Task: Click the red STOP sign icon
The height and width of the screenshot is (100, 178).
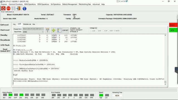Action: (x=8, y=8)
